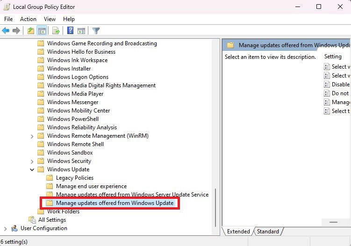Select the Windows Messenger folder
This screenshot has height=246, width=351.
(x=72, y=102)
